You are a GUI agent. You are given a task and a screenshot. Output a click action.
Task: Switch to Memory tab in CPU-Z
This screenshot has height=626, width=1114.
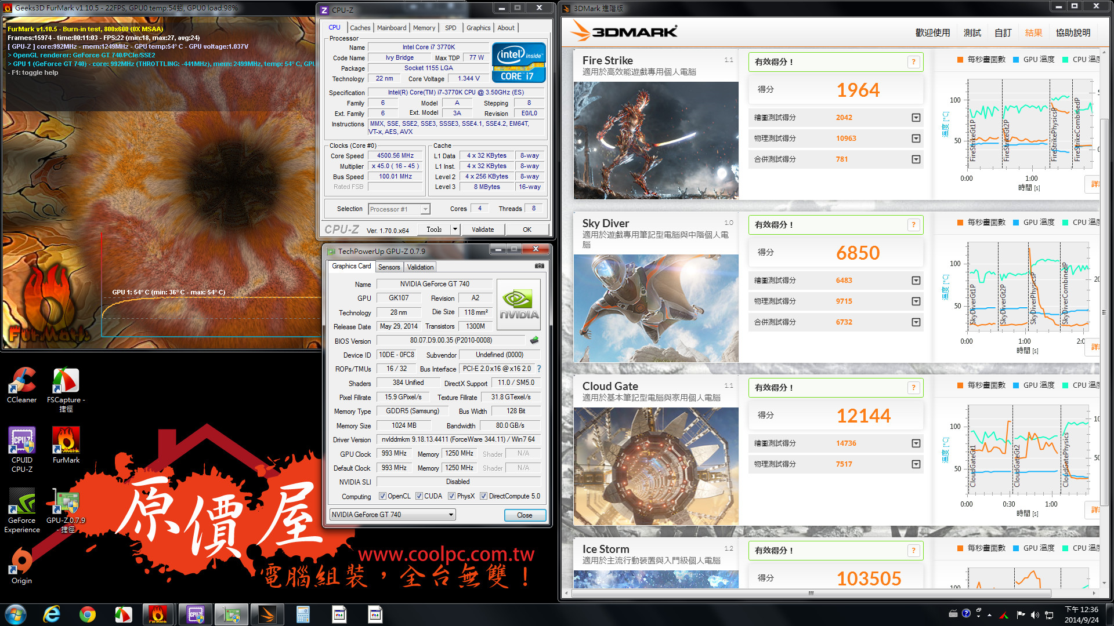point(424,28)
